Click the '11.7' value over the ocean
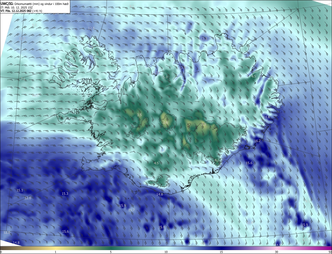This screenshot has width=332, height=254. [x=132, y=210]
